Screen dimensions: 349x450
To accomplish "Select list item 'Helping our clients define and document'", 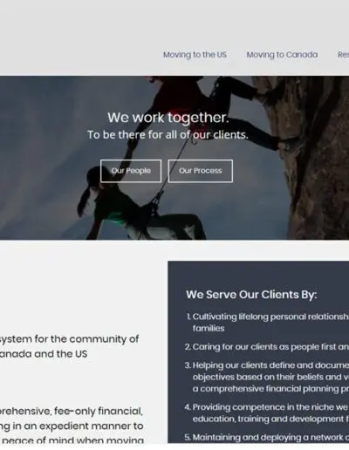I will (266, 377).
